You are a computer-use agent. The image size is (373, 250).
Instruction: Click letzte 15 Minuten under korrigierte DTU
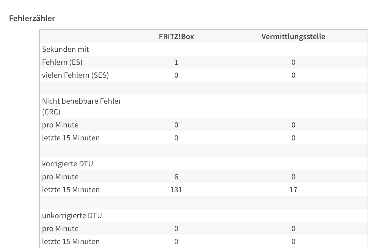pos(71,190)
